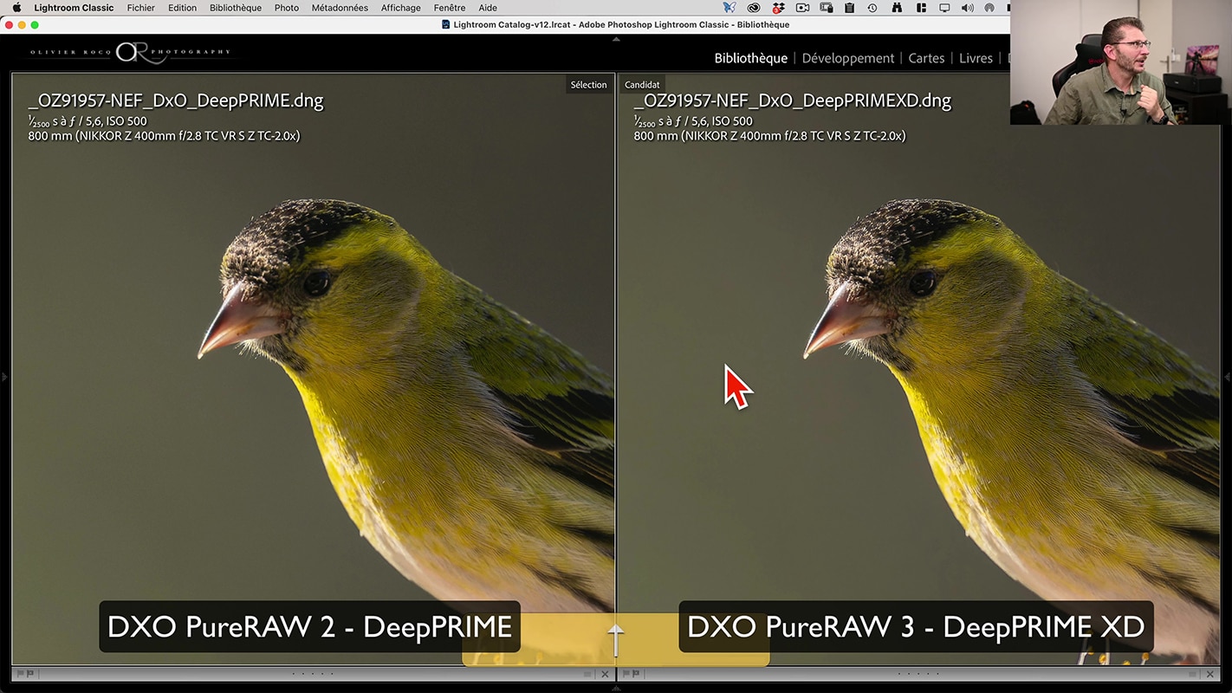The height and width of the screenshot is (693, 1232).
Task: Click the blue butterfly menu bar icon
Action: pos(729,8)
